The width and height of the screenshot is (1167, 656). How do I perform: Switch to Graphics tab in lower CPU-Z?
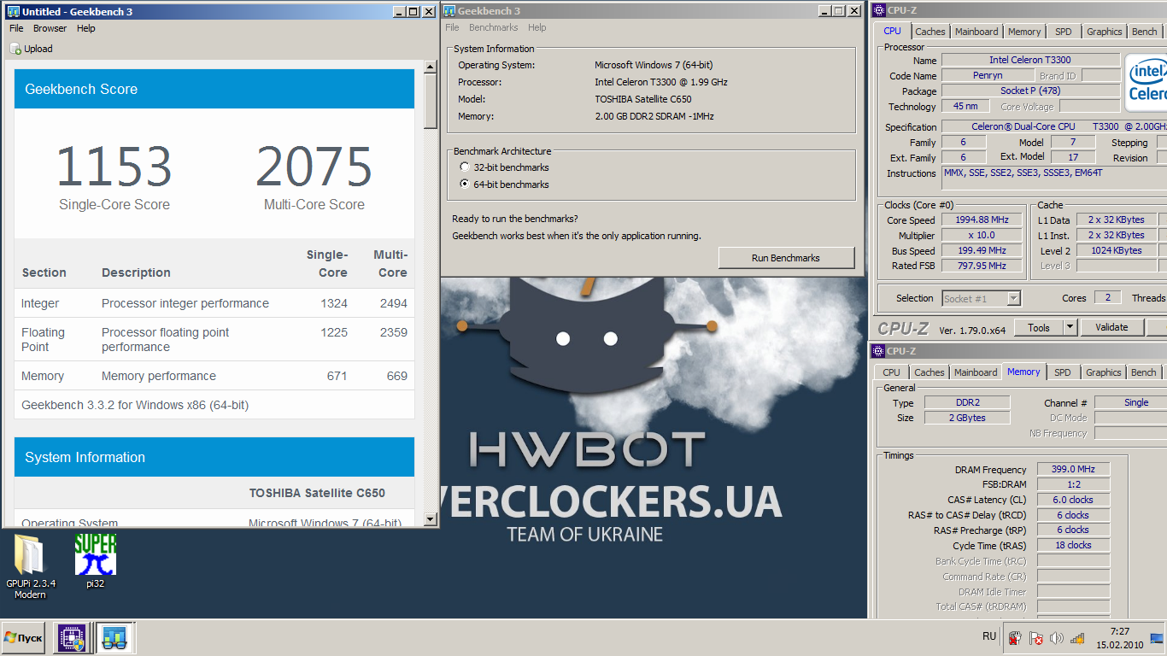(x=1104, y=372)
